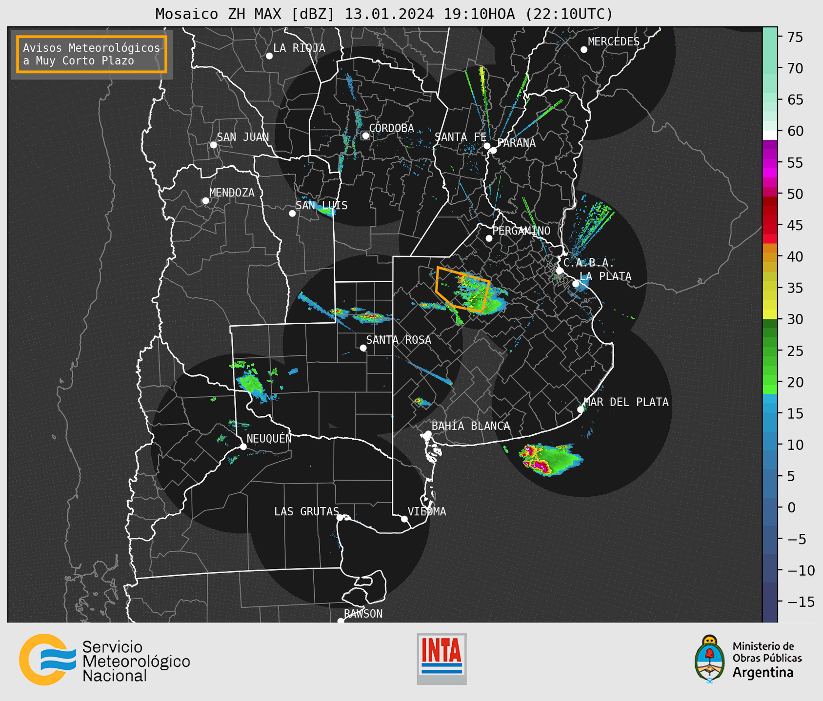
Task: Click the MENDOZA label text
Action: point(232,193)
